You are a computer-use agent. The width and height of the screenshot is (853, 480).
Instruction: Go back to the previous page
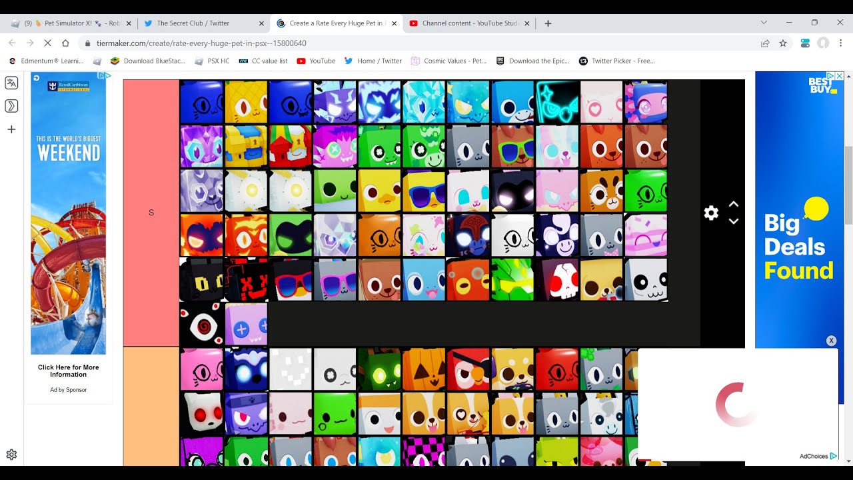(x=12, y=43)
